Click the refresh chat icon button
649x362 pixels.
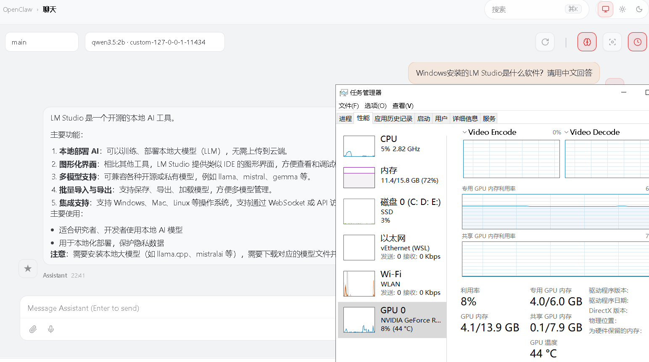click(545, 42)
